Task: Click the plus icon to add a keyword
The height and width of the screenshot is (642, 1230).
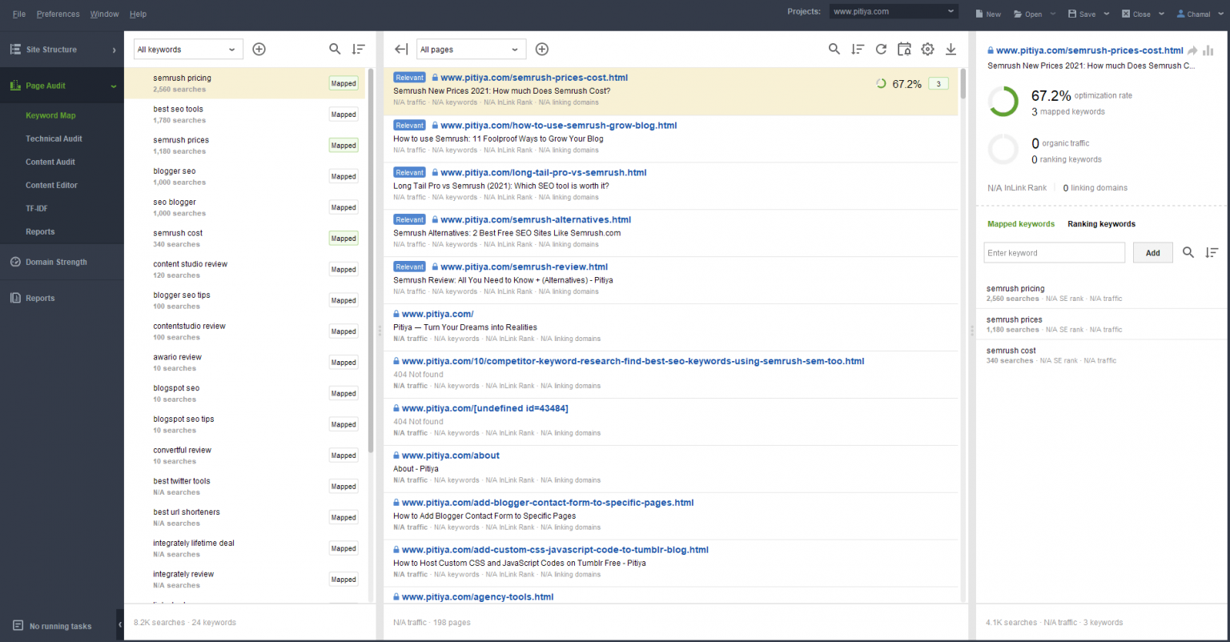Action: coord(259,49)
